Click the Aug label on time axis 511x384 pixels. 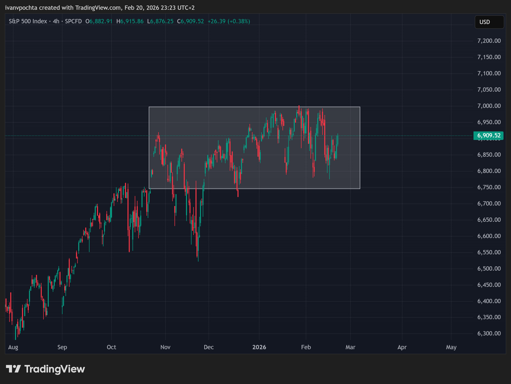tap(13, 347)
